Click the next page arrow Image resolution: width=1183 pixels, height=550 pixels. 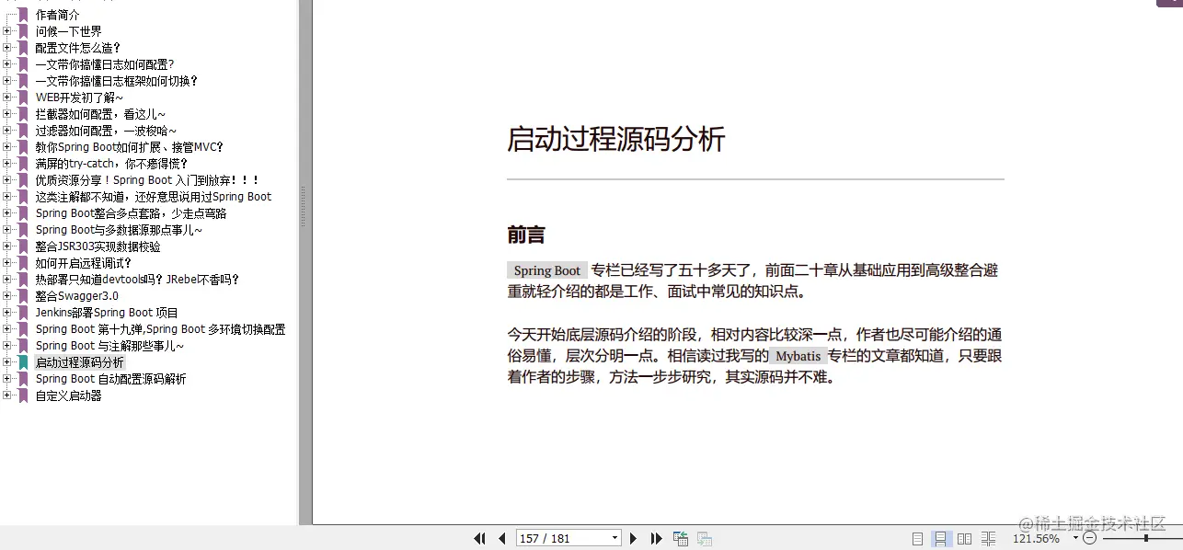click(634, 538)
